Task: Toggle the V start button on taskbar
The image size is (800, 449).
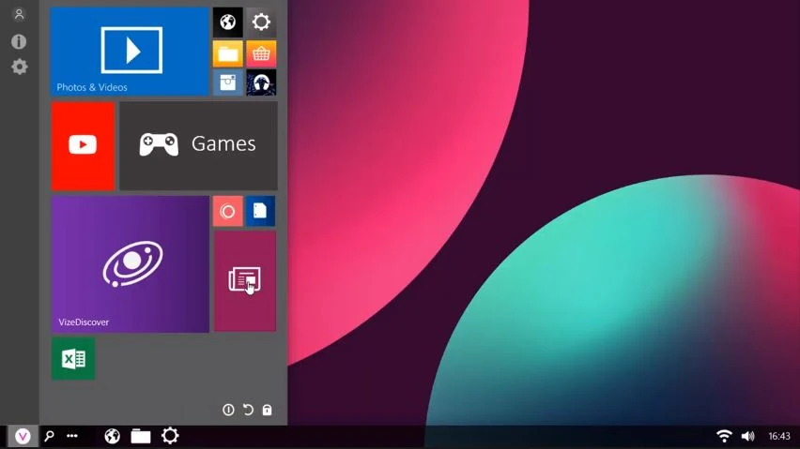Action: [x=23, y=436]
